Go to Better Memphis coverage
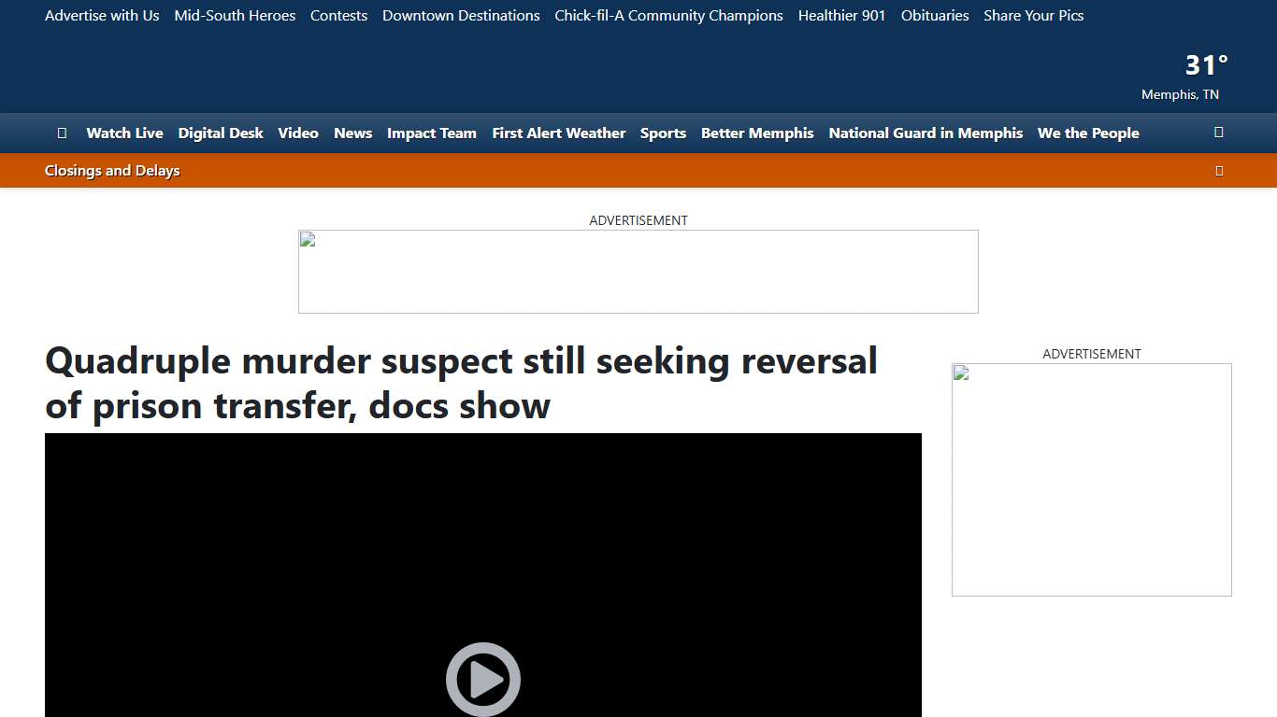The height and width of the screenshot is (717, 1277). pos(757,133)
